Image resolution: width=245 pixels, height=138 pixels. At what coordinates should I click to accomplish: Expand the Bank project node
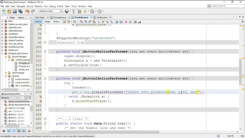(x=2, y=21)
